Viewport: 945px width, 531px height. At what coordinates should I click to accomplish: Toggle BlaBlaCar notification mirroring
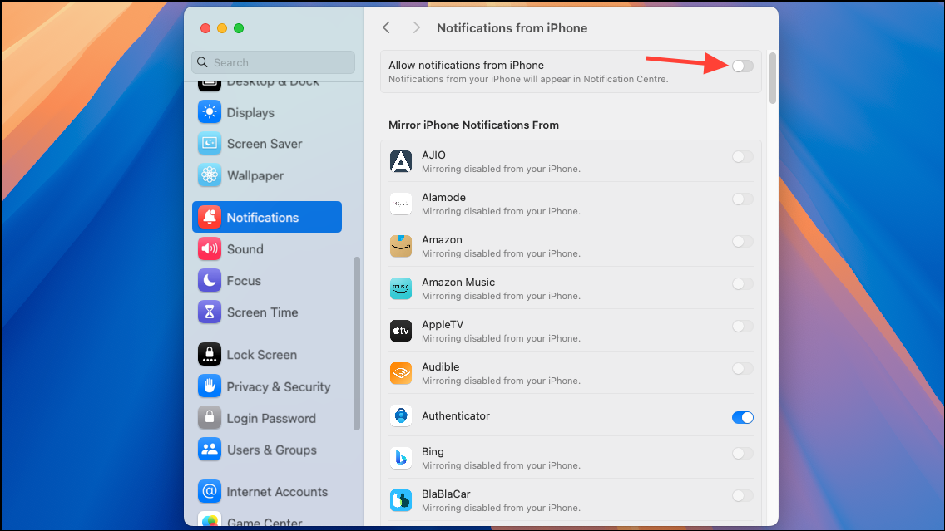[743, 495]
